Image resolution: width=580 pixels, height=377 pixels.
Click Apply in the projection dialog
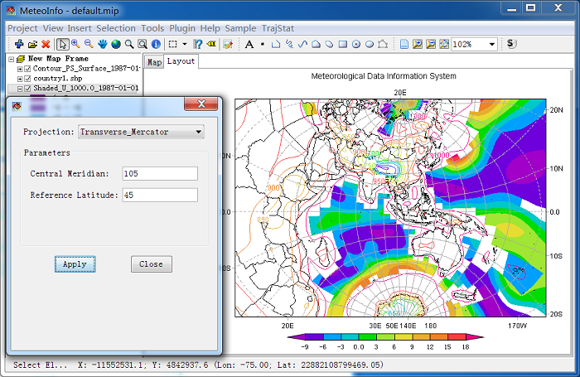[x=75, y=264]
